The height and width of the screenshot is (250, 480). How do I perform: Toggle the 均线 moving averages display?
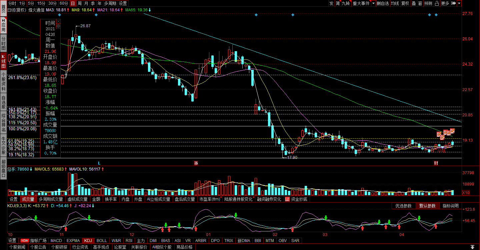[x=395, y=3]
